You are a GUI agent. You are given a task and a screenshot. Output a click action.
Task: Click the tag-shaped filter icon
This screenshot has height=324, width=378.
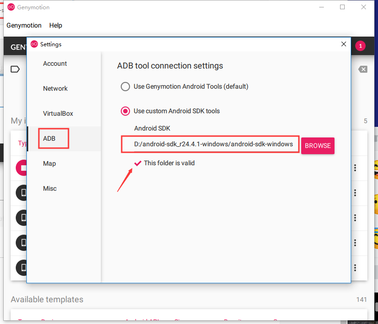(x=15, y=69)
